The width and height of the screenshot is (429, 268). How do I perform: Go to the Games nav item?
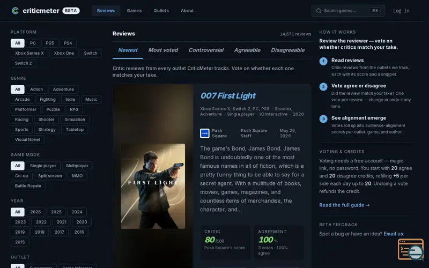134,11
